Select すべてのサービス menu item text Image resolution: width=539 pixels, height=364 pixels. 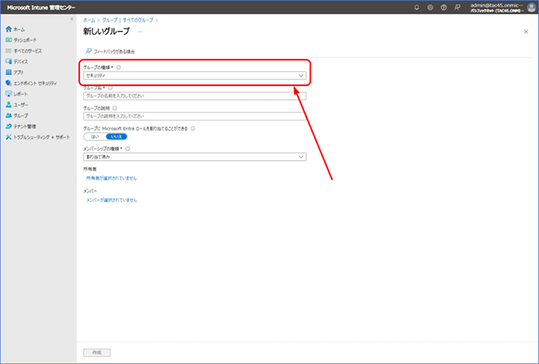point(28,51)
